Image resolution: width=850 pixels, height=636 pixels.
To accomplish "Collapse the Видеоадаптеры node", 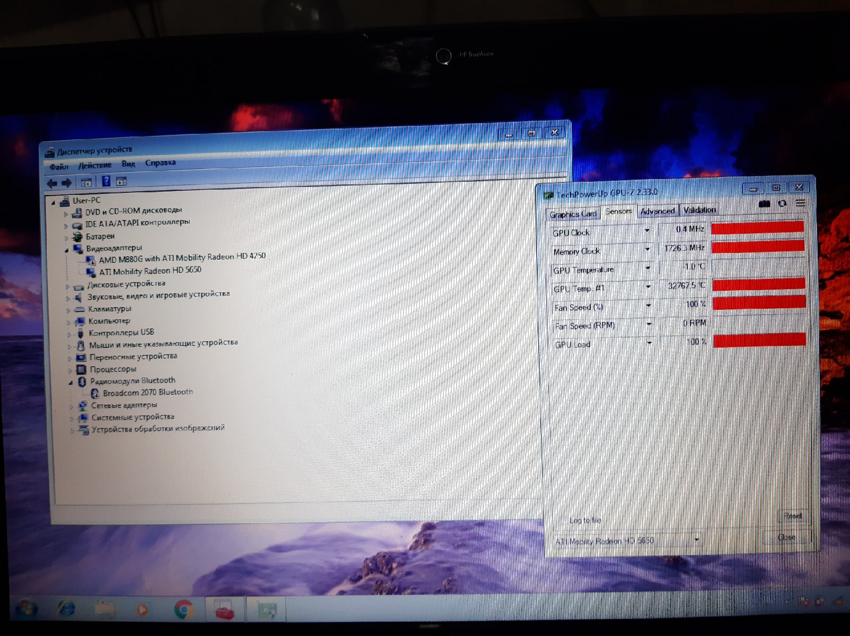I will point(66,250).
